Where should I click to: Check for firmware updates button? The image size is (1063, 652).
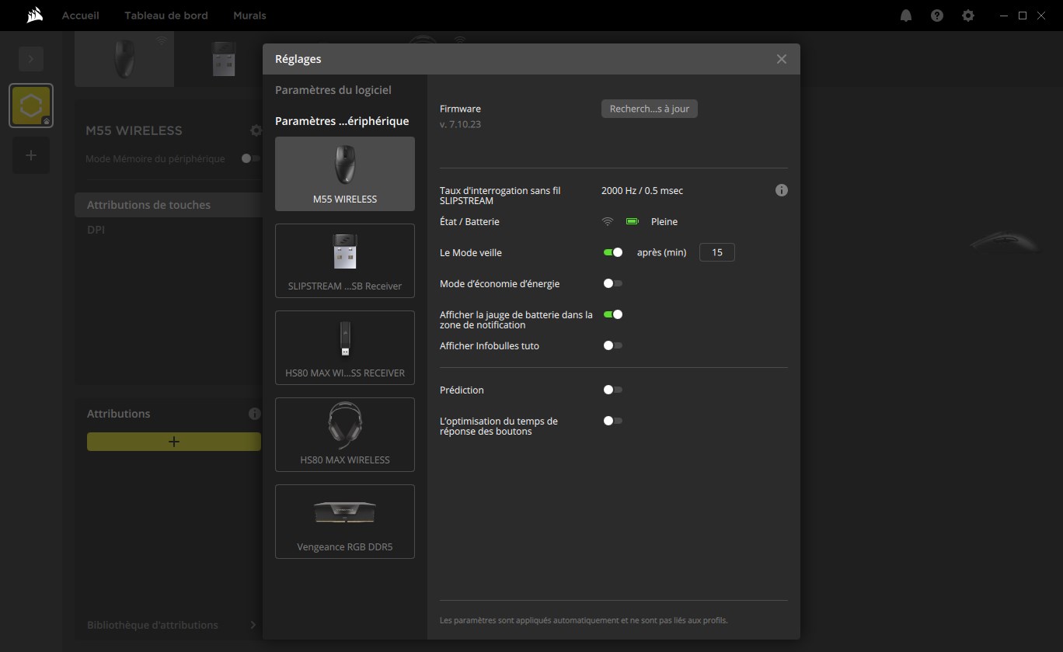(650, 109)
